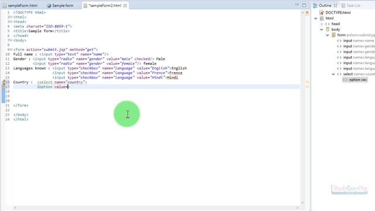Select input name=name in Outline
Viewport: 375px width, 211px height.
point(359,40)
